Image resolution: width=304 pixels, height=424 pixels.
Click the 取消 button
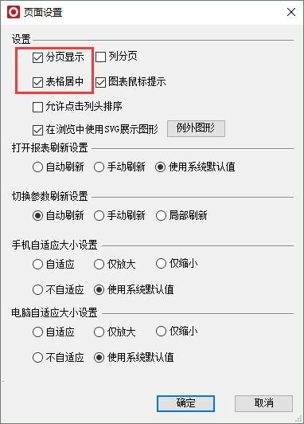263,403
